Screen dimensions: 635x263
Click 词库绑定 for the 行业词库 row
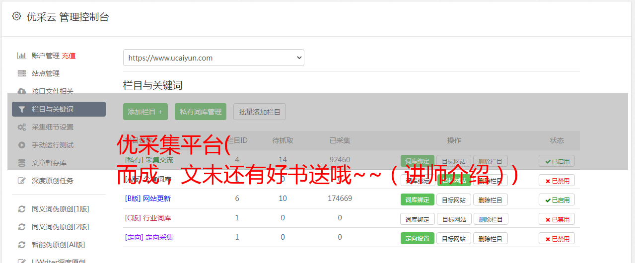click(418, 219)
